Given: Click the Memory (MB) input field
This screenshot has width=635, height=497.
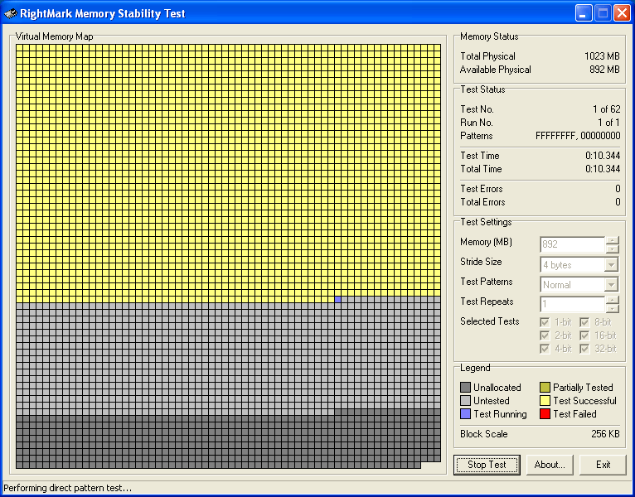Looking at the screenshot, I should 573,244.
